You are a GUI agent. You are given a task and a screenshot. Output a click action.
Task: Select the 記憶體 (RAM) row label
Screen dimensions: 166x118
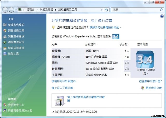point(61,57)
